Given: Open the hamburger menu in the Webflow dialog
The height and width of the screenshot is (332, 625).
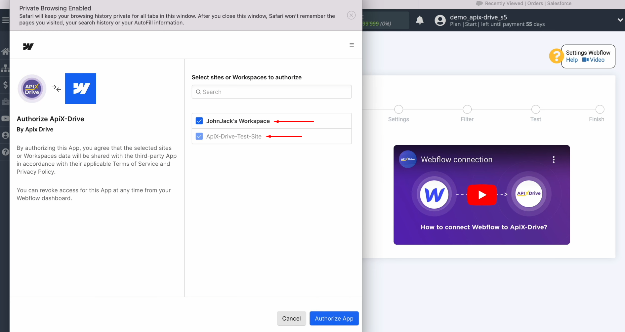Looking at the screenshot, I should 352,45.
